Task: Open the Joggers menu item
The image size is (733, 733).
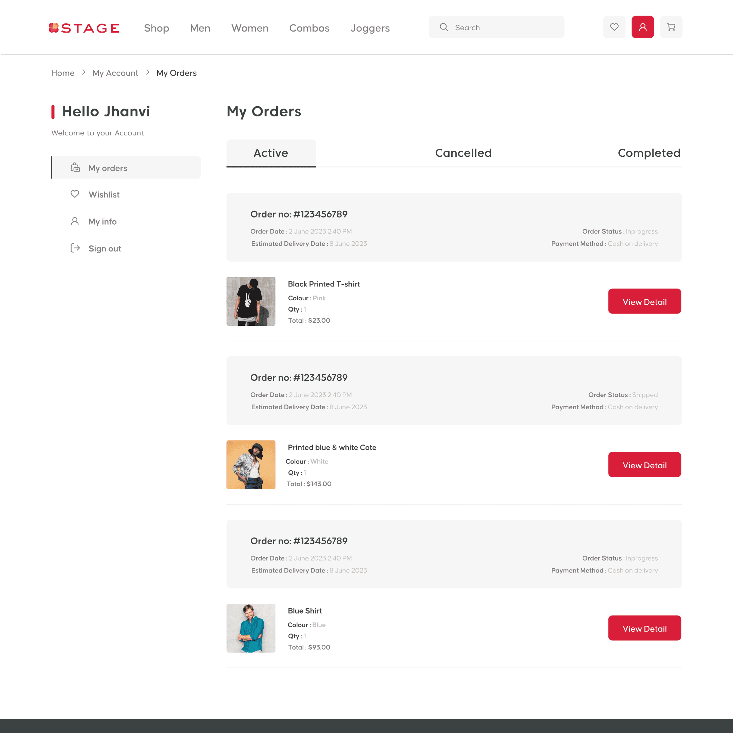Action: tap(370, 28)
